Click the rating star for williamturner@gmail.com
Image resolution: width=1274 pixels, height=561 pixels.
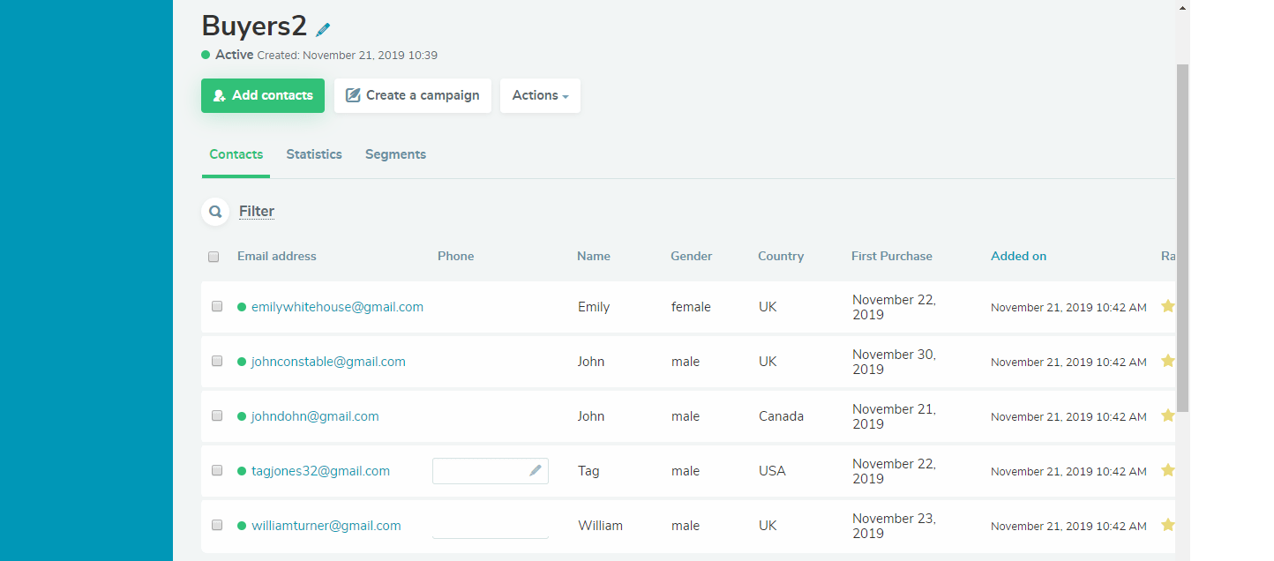(1167, 525)
